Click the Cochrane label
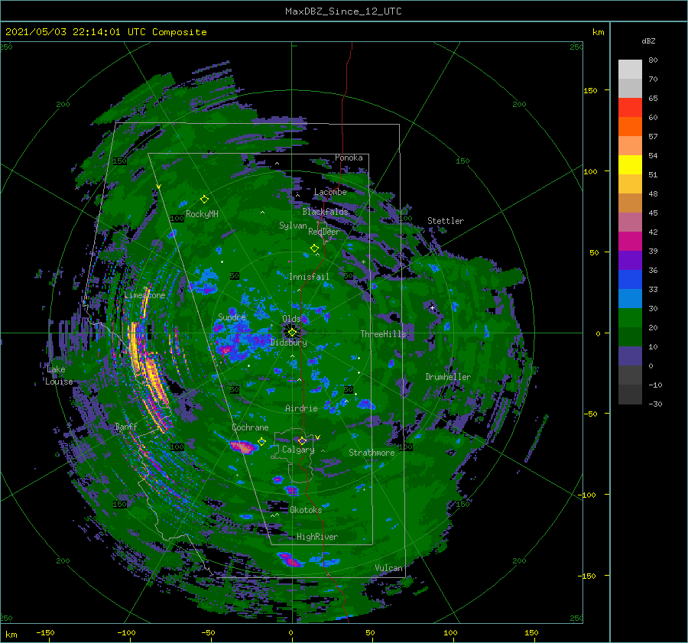The width and height of the screenshot is (688, 643). tap(250, 427)
